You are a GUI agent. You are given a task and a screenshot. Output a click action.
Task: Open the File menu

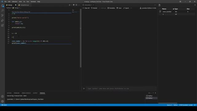(6, 2)
